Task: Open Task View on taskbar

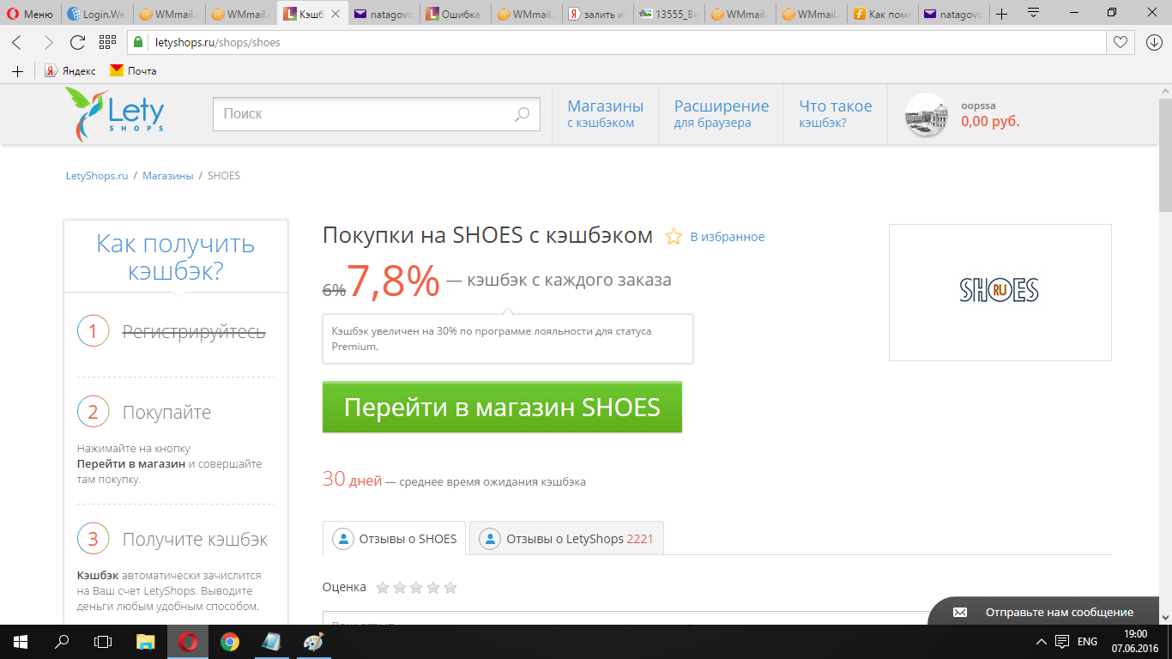Action: tap(103, 641)
